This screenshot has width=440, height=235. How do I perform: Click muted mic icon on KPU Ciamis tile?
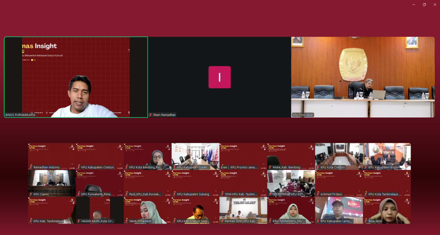click(31, 194)
